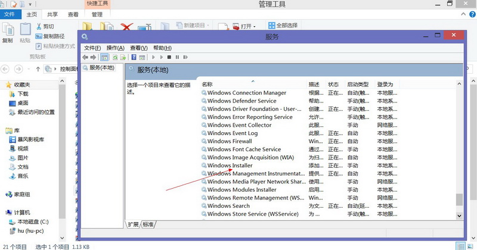Open the quick access toolbar dropdown arrow
Screen dimensions: 477x250
pyautogui.click(x=30, y=4)
